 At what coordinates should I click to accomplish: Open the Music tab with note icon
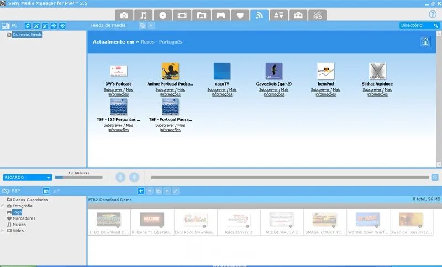coord(144,15)
